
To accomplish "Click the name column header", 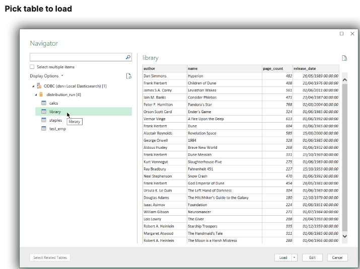I will coord(225,68).
